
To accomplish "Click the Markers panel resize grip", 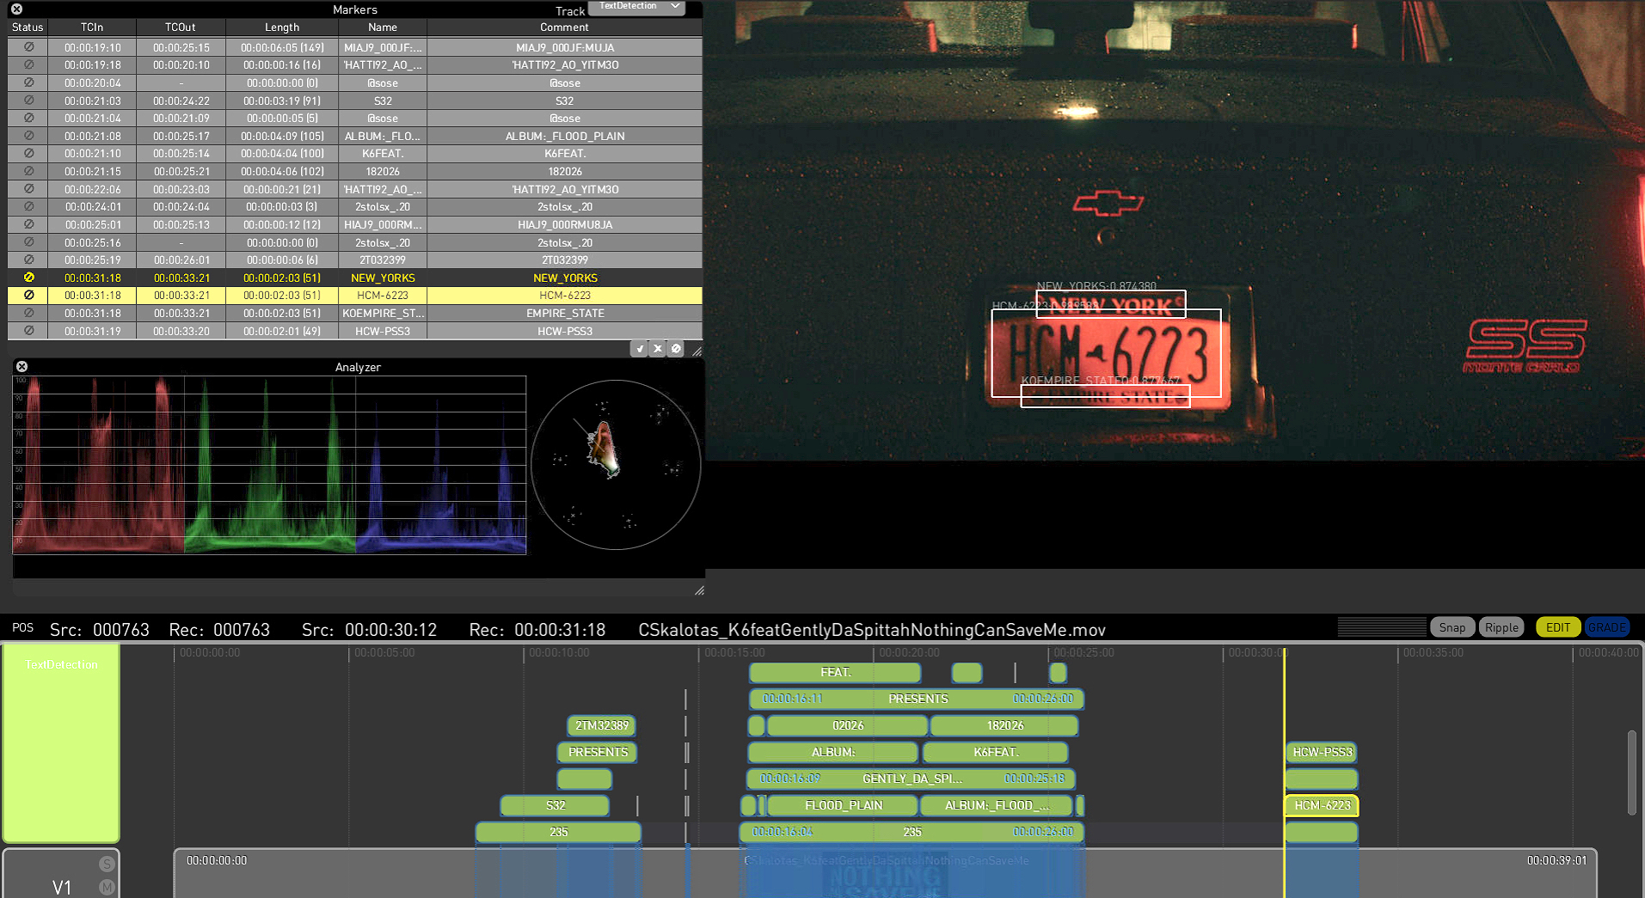I will coord(697,351).
